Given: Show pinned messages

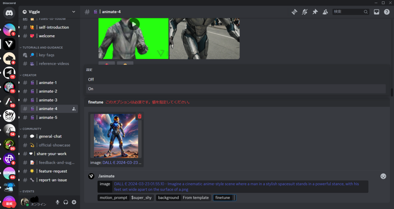Looking at the screenshot, I should 315,12.
